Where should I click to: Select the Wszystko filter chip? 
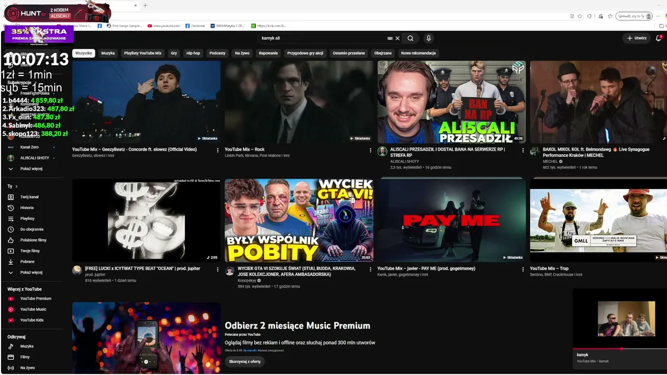pyautogui.click(x=83, y=53)
